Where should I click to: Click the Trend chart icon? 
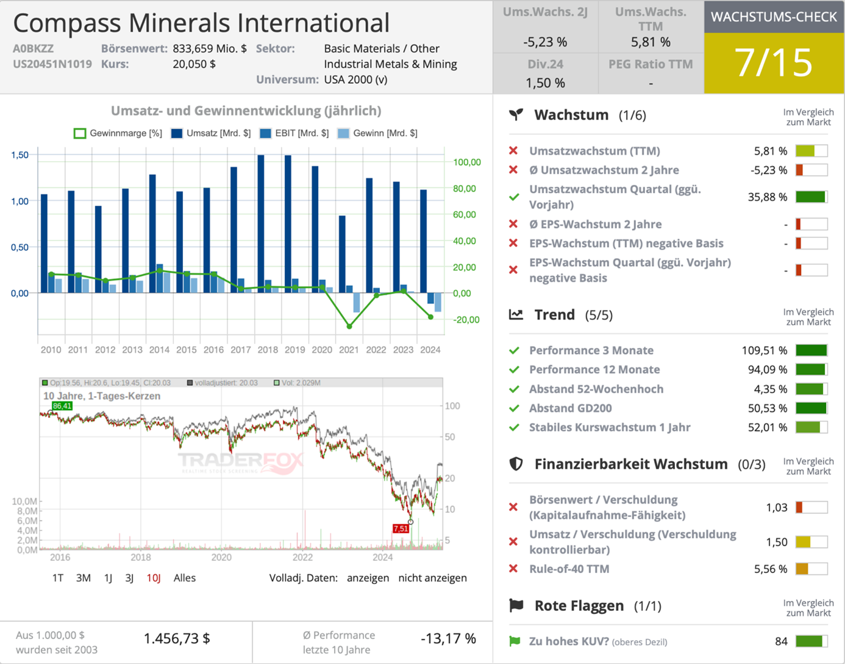point(516,314)
